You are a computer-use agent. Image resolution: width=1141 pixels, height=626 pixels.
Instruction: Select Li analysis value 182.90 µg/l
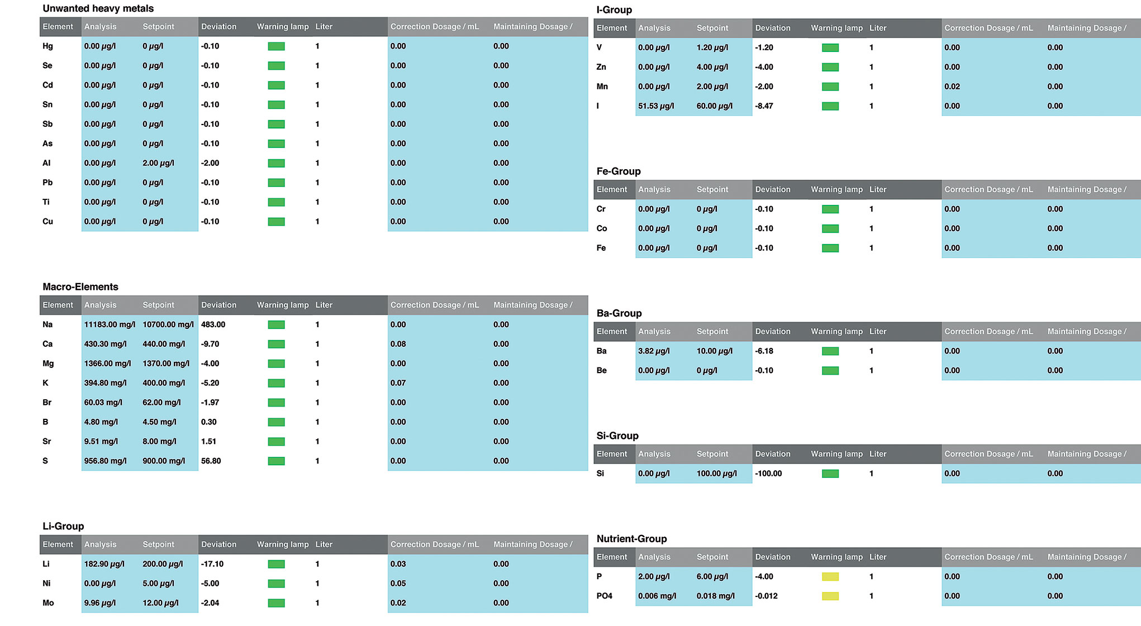click(104, 564)
